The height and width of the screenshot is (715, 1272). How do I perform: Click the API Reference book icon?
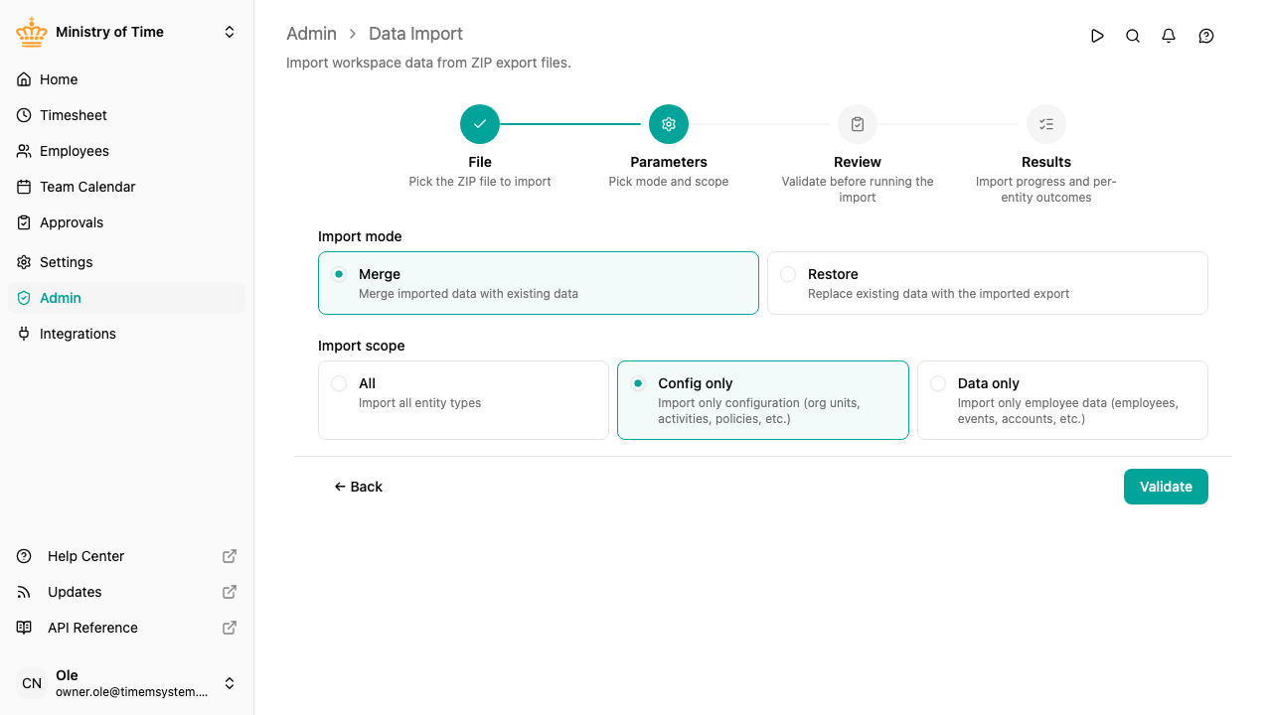point(24,628)
